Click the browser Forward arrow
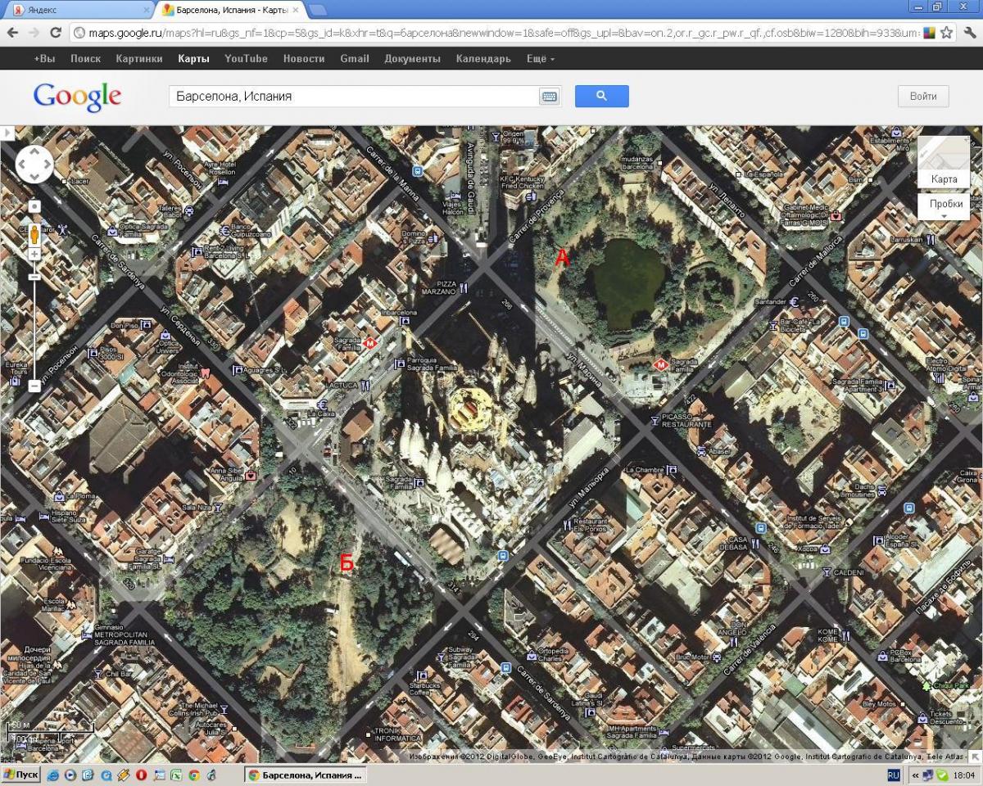 [x=34, y=33]
